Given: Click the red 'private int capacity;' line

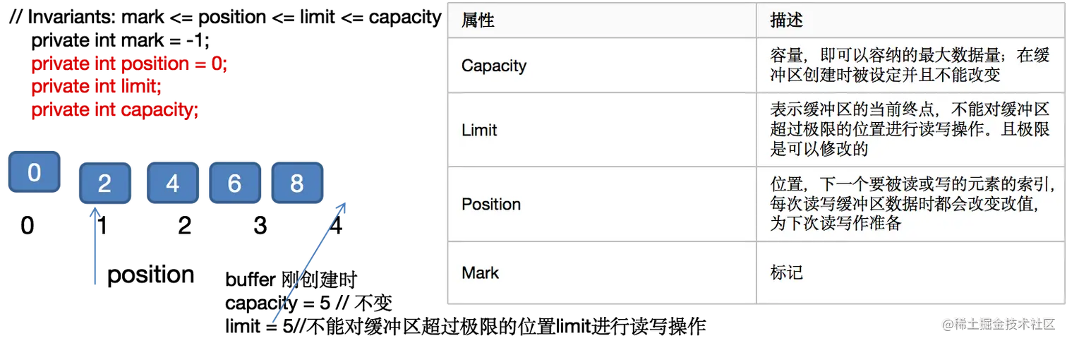Looking at the screenshot, I should (x=115, y=109).
